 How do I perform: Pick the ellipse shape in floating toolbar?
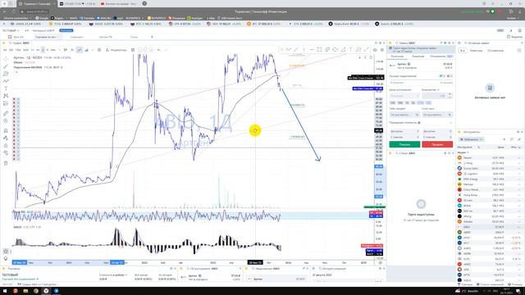tap(336, 49)
